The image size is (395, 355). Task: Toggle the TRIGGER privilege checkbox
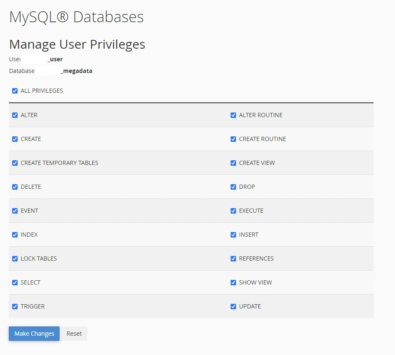(15, 306)
